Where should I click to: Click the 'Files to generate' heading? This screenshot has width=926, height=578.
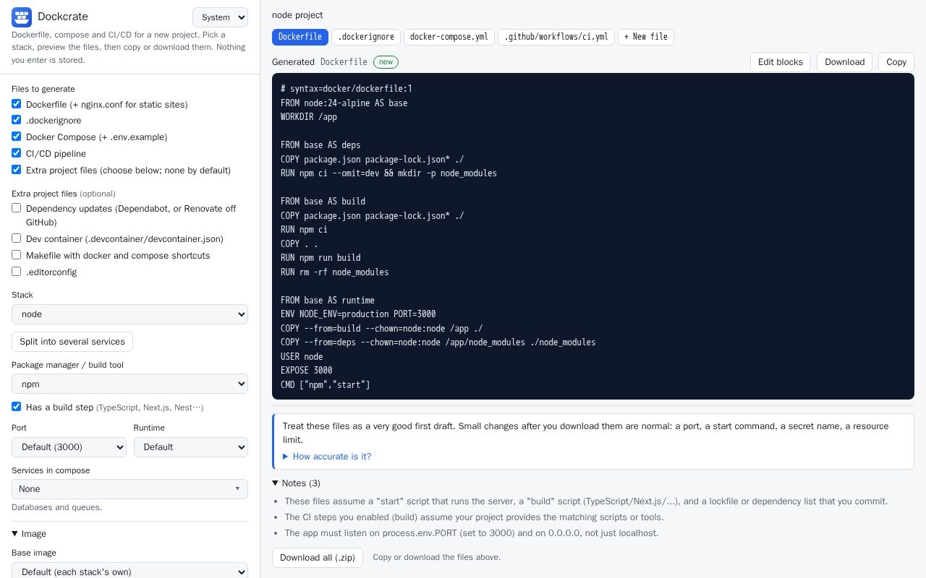[x=43, y=89]
